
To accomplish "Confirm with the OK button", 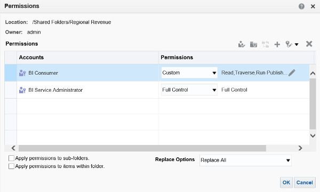I will pyautogui.click(x=286, y=182).
